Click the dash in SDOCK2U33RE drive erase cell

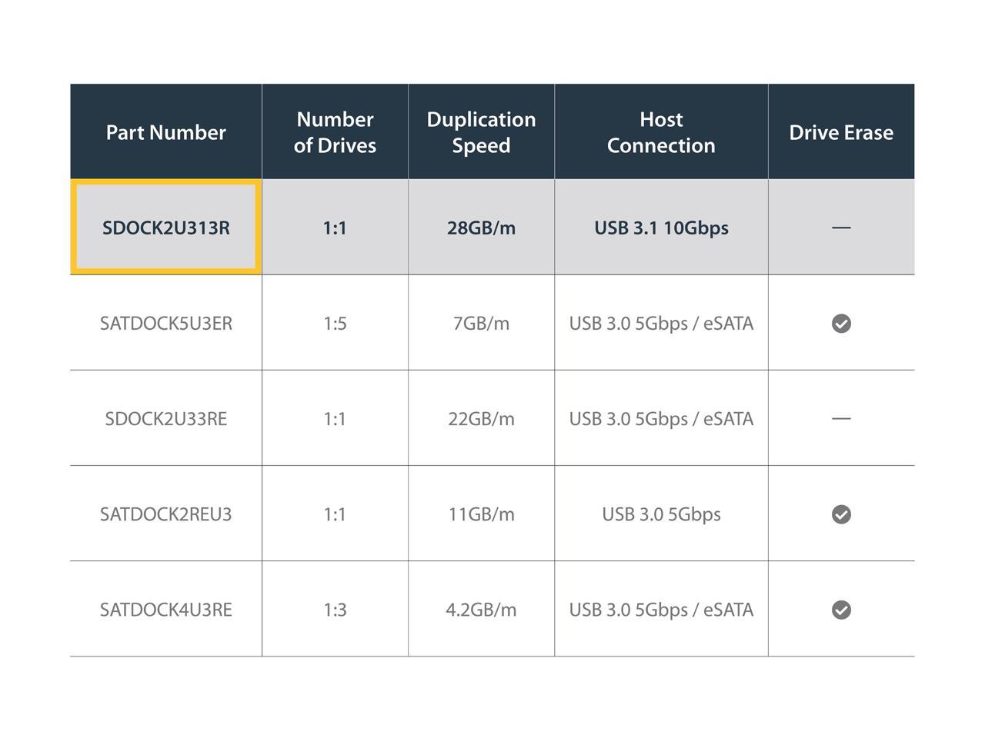tap(841, 419)
